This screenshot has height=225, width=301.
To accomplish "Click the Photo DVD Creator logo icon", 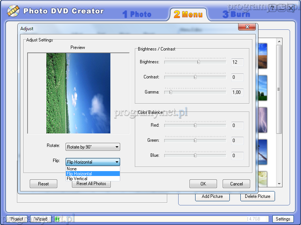I will tap(13, 11).
